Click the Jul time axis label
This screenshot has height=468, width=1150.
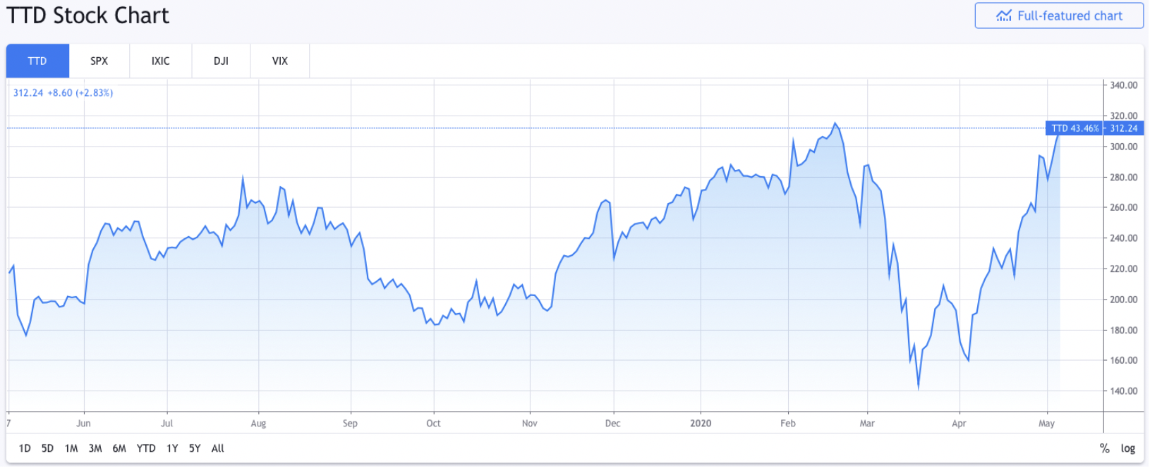point(167,424)
